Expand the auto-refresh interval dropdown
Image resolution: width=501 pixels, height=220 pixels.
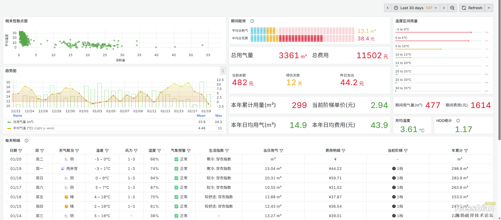pyautogui.click(x=489, y=8)
